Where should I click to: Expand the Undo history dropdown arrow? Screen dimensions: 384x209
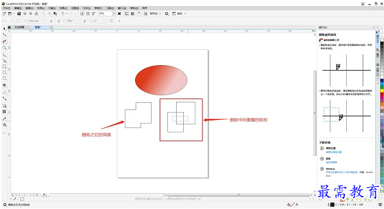(67, 14)
